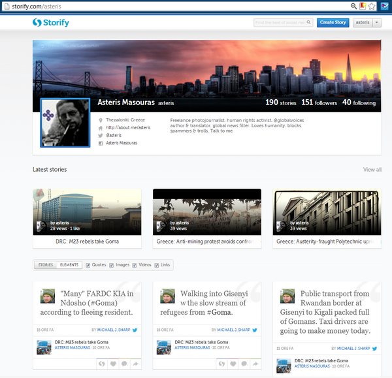The image size is (392, 378).
Task: Click Storify reuse icon on FARDC KIA card
Action: point(102,364)
